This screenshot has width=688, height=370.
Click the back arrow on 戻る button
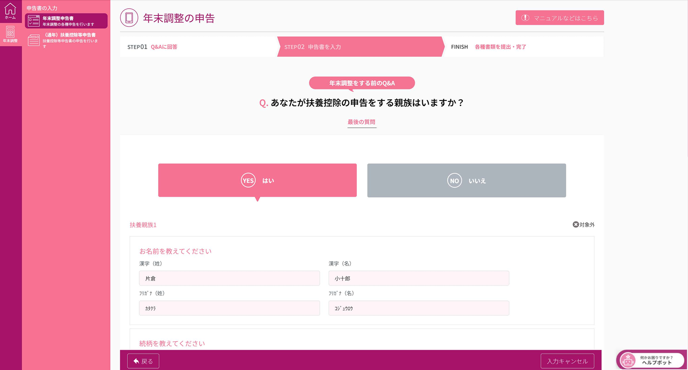coord(136,360)
